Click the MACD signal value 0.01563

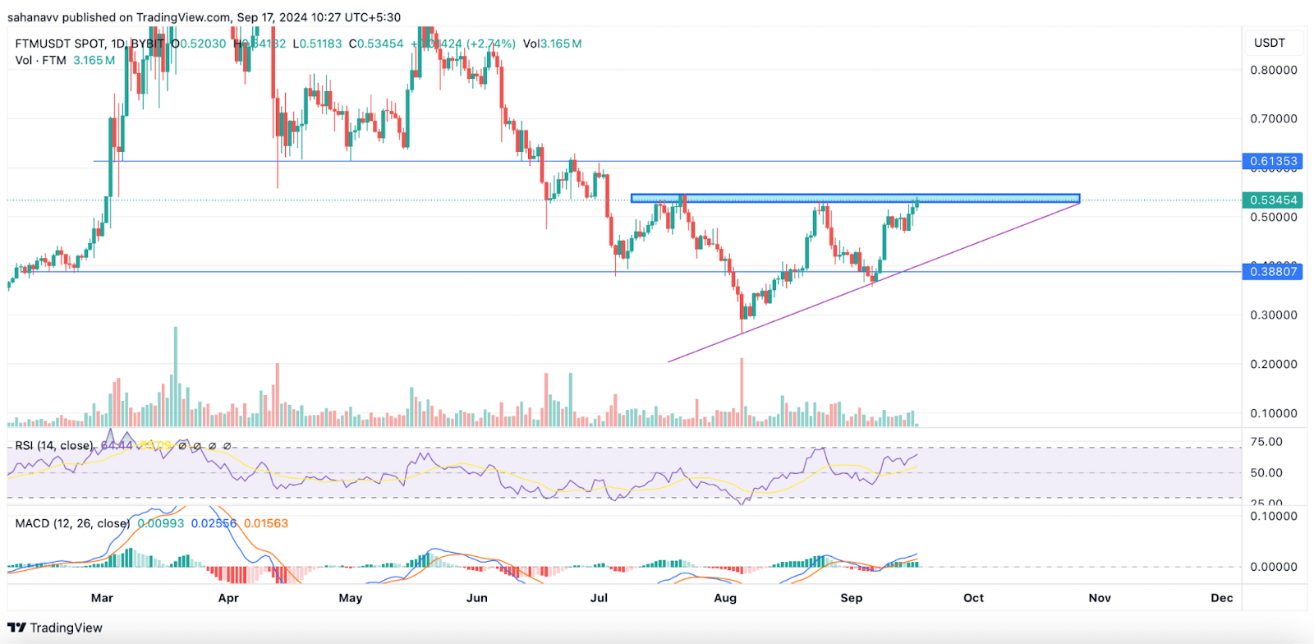[266, 523]
